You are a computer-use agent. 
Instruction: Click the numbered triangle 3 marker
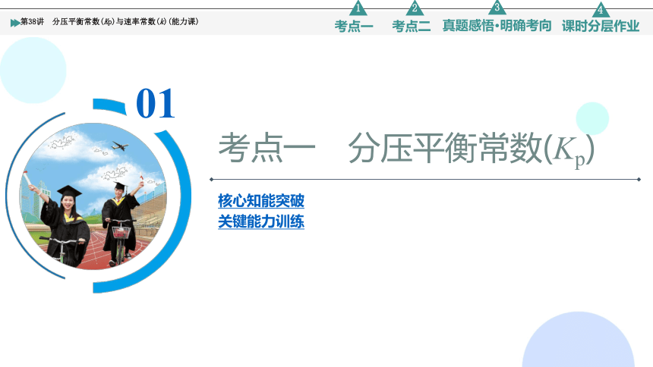tap(497, 8)
